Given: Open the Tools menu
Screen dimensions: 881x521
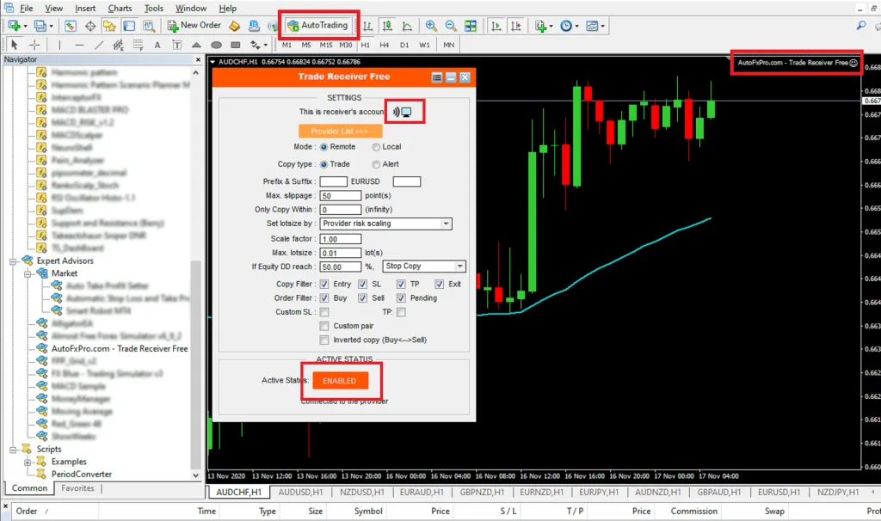Looking at the screenshot, I should [153, 9].
